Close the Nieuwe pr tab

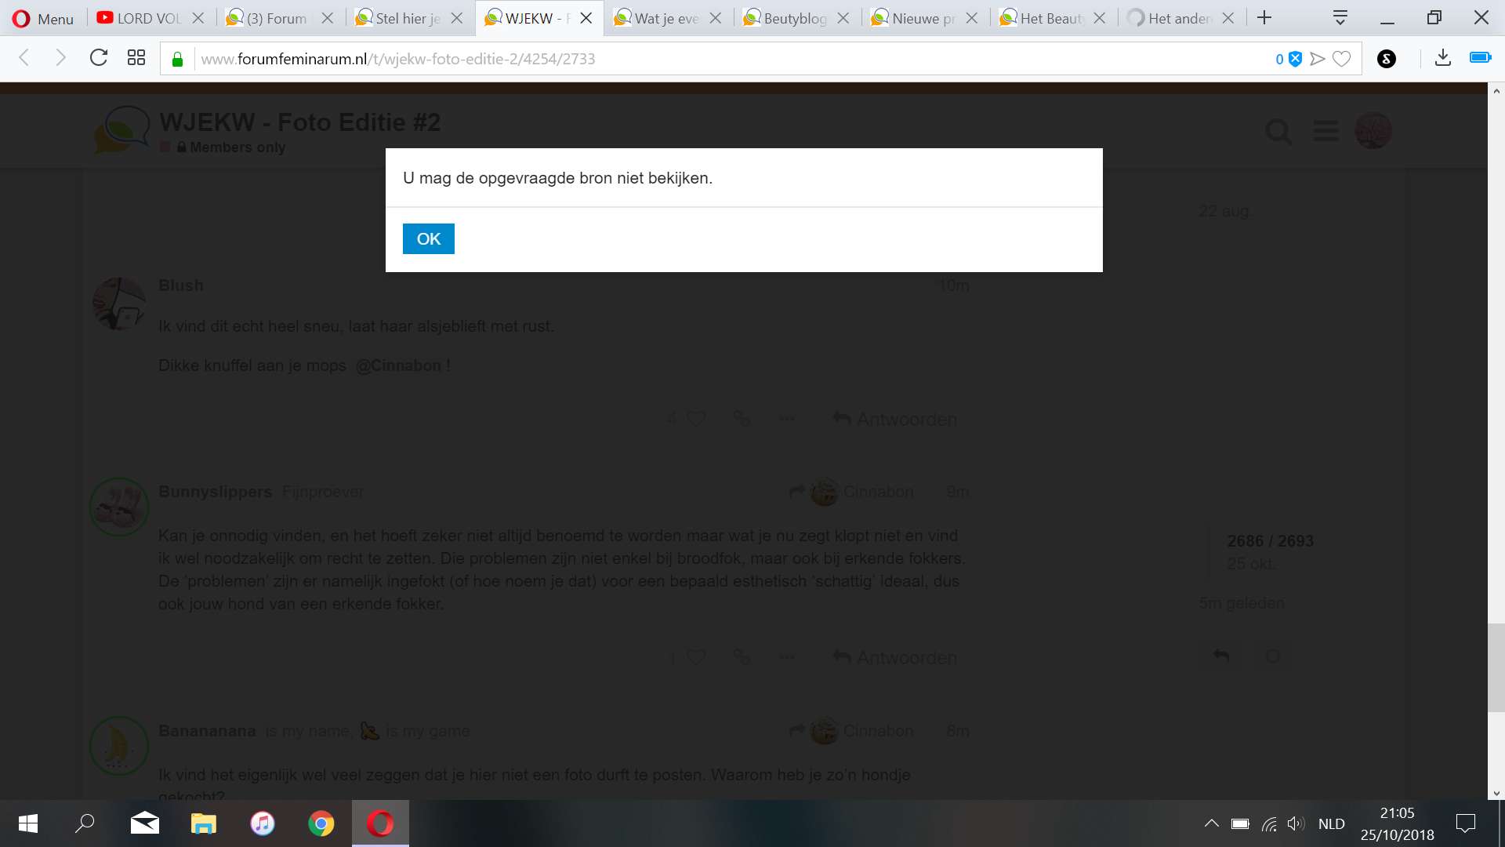[971, 18]
